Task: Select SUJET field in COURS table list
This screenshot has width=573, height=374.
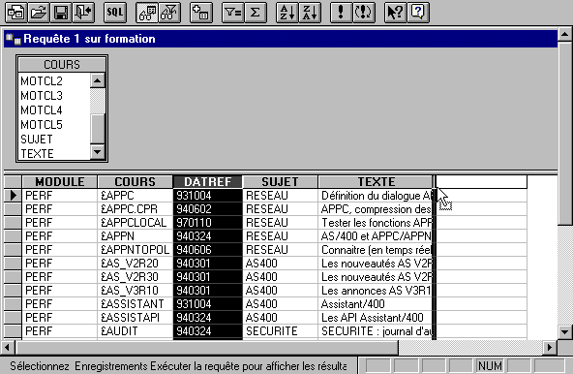Action: (x=54, y=140)
